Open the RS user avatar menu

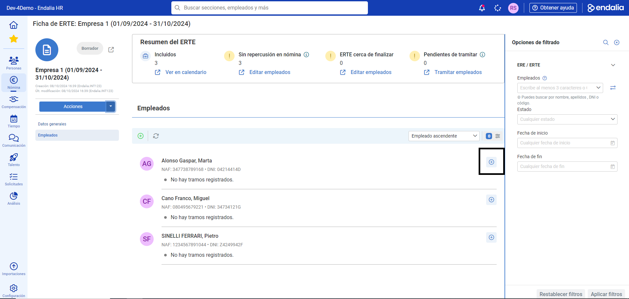[x=513, y=8]
